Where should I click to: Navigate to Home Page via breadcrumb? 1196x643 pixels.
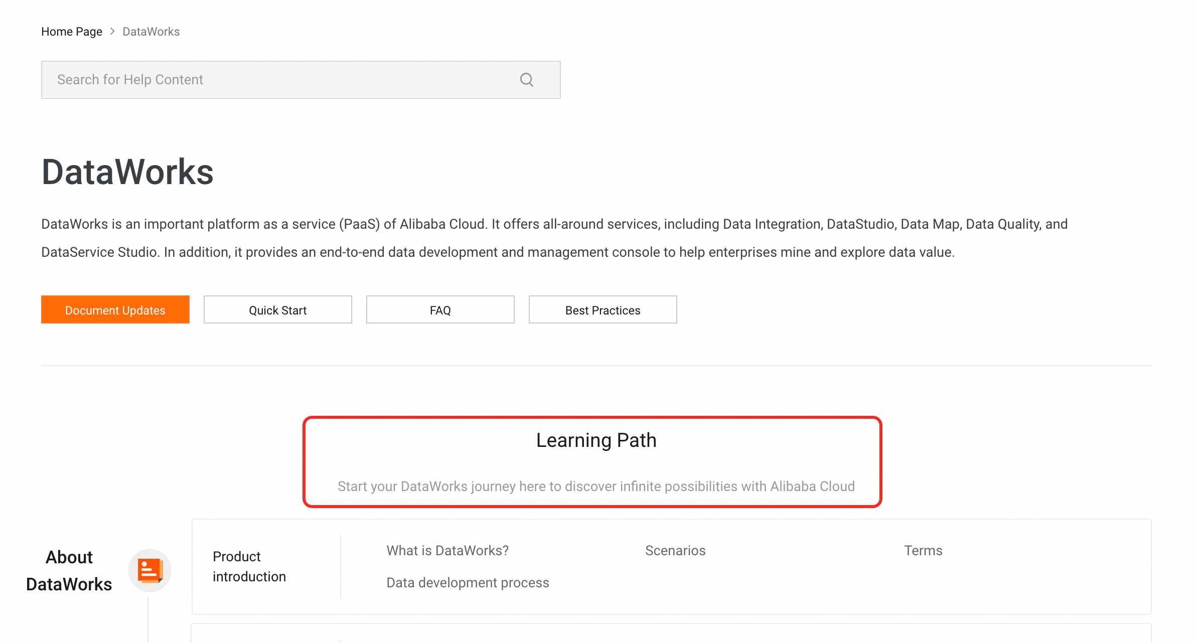click(71, 31)
